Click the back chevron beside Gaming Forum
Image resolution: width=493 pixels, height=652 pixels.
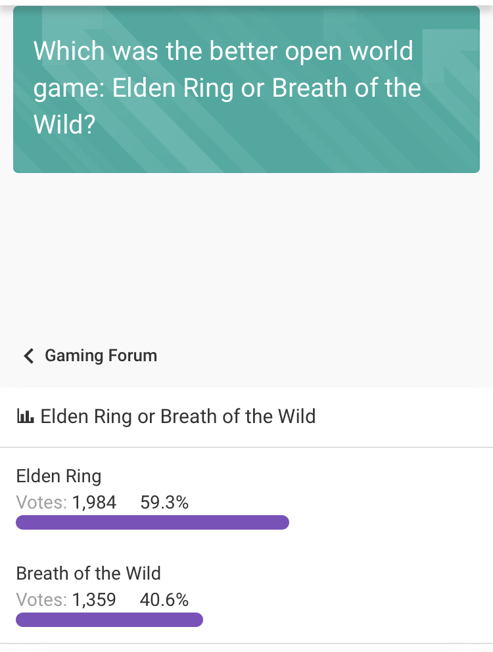coord(28,356)
